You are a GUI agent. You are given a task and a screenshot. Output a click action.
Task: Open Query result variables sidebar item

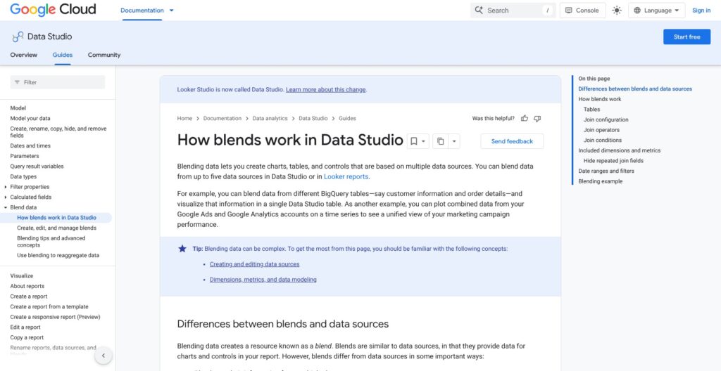pos(37,167)
